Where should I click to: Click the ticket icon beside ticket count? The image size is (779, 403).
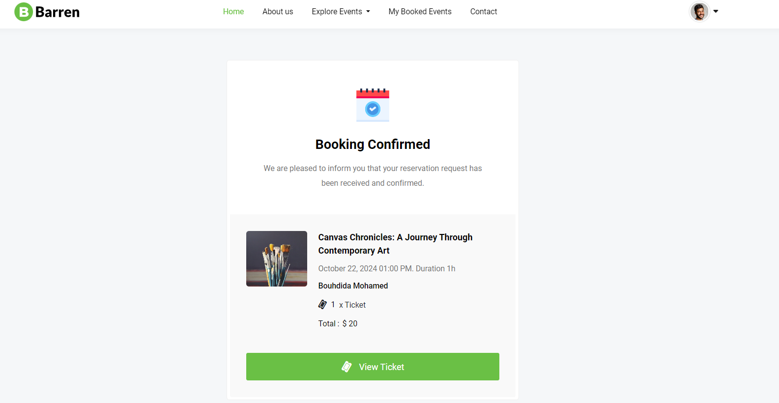click(322, 305)
